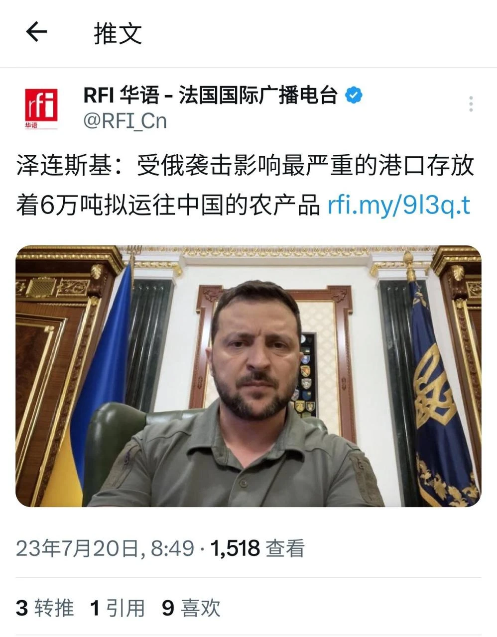Click the red rfi logo square
The image size is (497, 637).
[41, 105]
